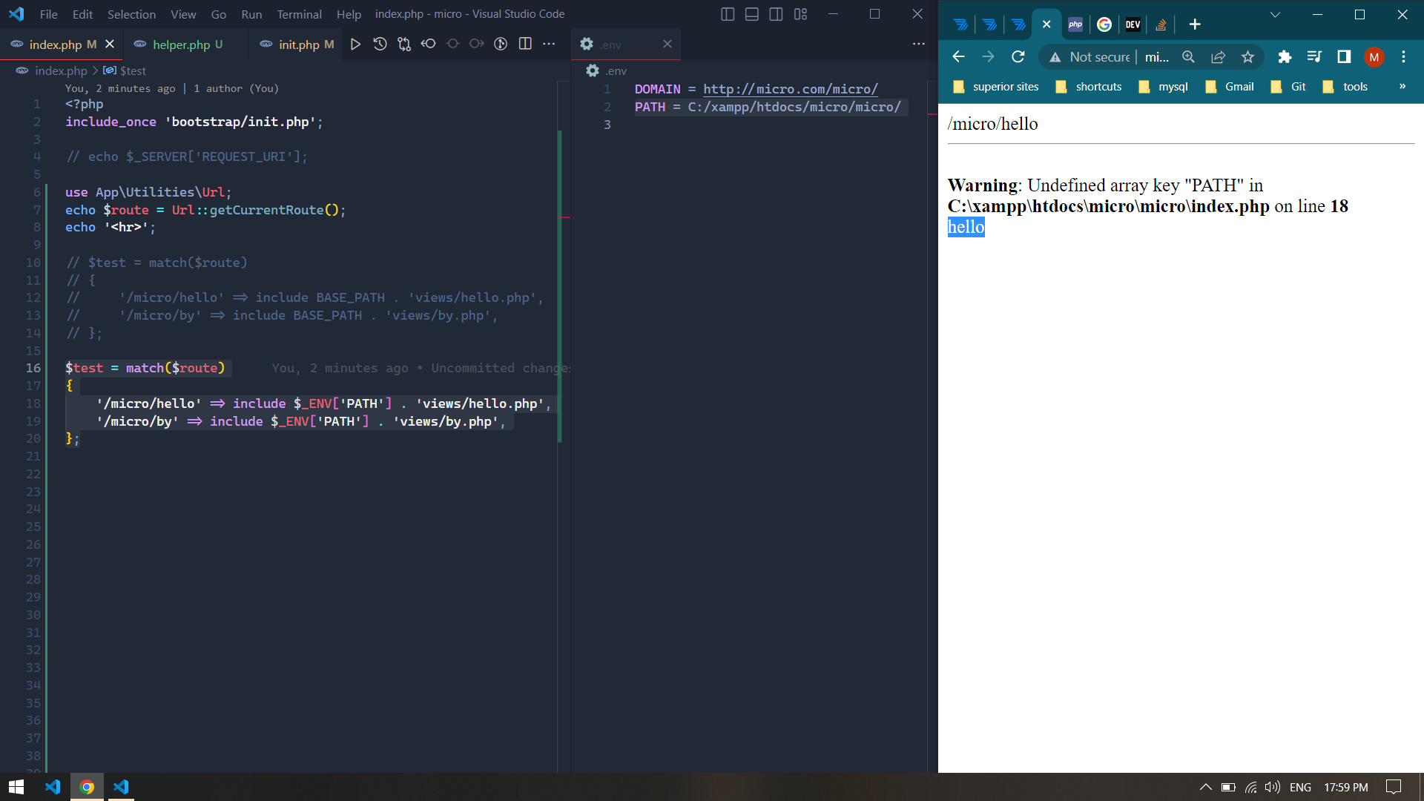This screenshot has width=1424, height=801.
Task: Click the Not secure warning in address bar
Action: [x=1089, y=57]
